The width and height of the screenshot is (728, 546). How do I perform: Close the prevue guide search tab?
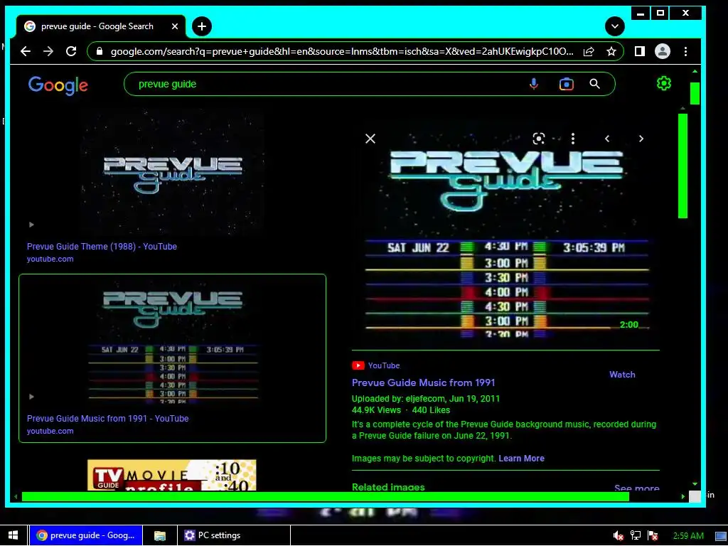point(175,26)
